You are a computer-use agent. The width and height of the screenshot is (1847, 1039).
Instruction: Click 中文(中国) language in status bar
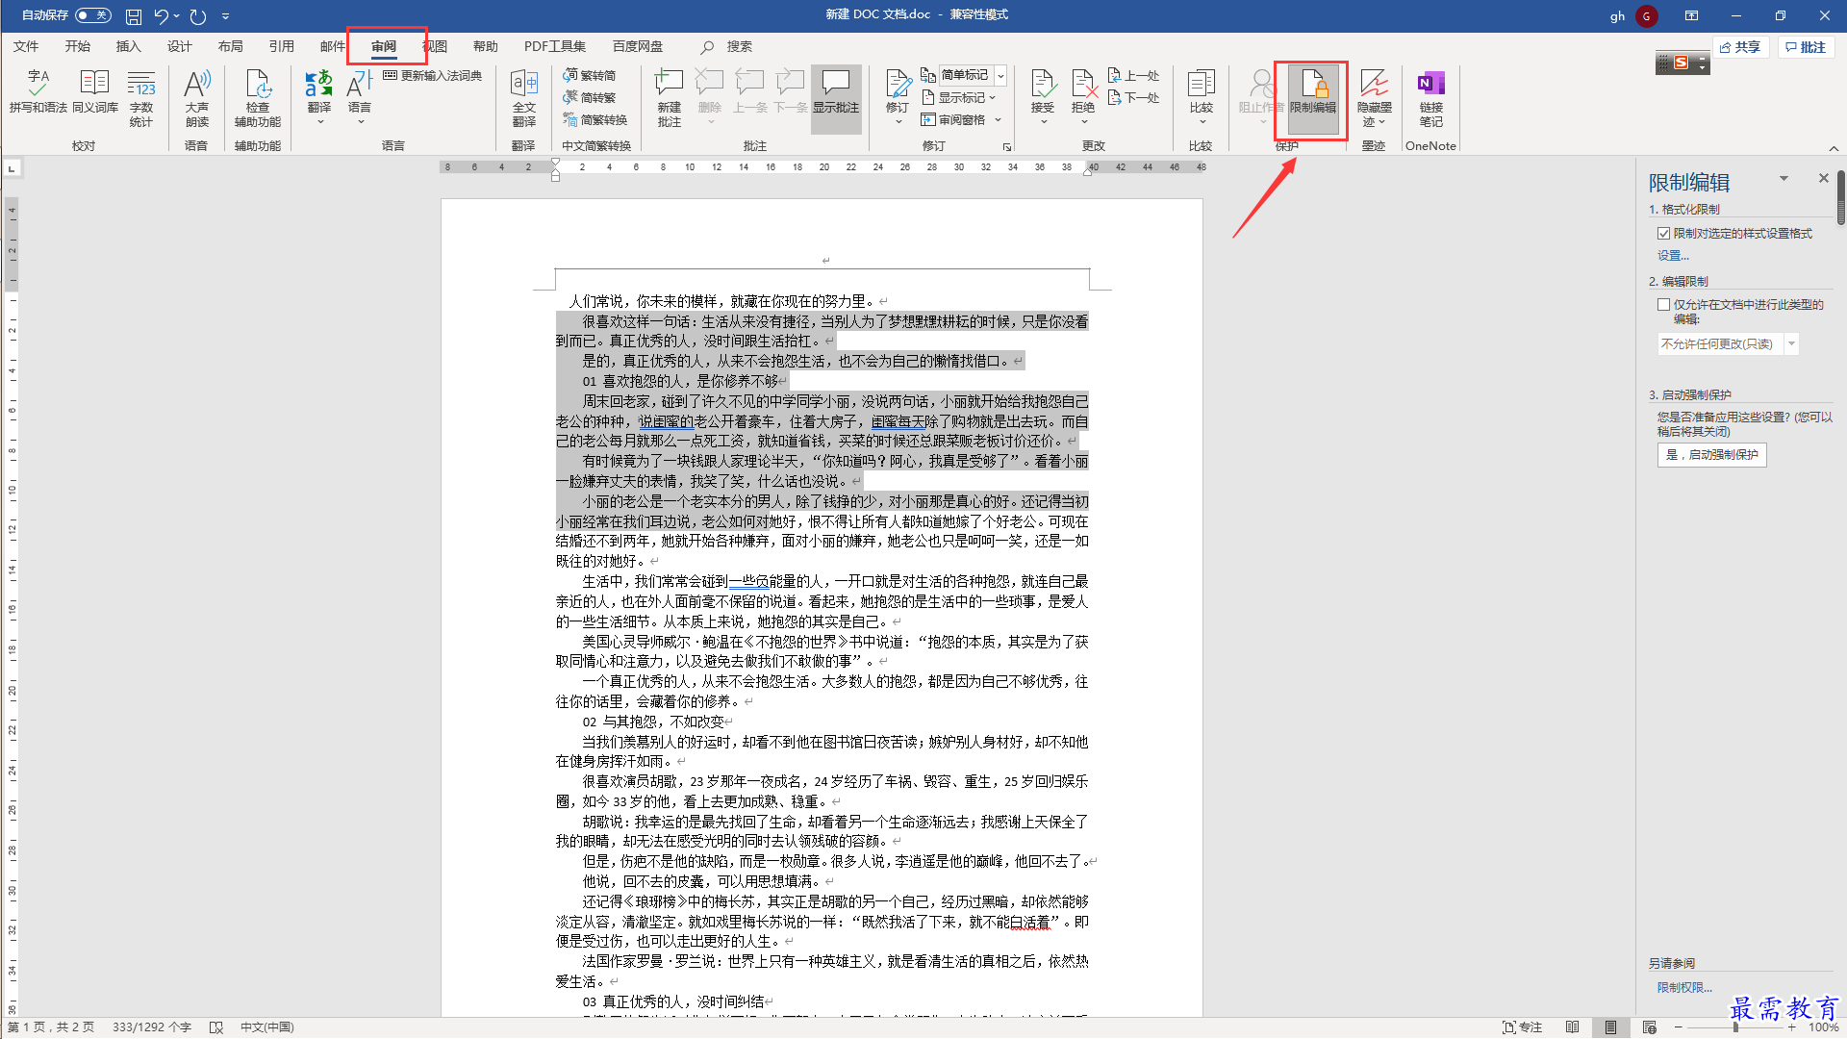click(x=266, y=1027)
